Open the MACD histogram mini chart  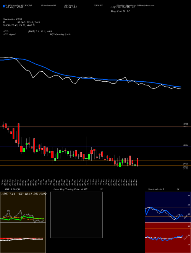23,238
